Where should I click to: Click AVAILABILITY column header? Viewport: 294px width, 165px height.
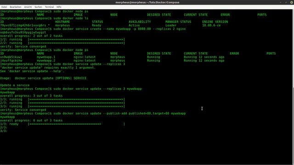pos(140,22)
